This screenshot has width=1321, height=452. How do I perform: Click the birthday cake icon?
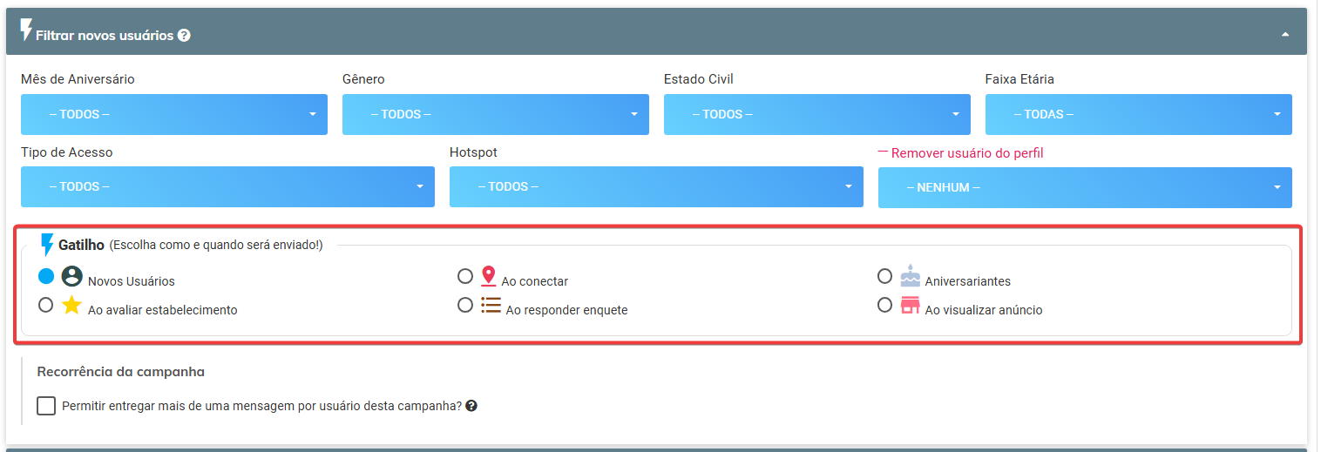point(910,276)
